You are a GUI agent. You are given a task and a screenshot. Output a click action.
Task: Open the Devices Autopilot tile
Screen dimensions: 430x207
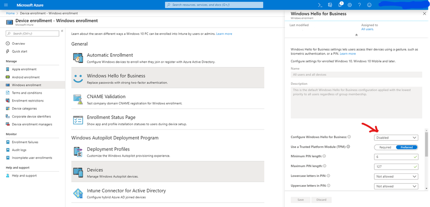168,172
